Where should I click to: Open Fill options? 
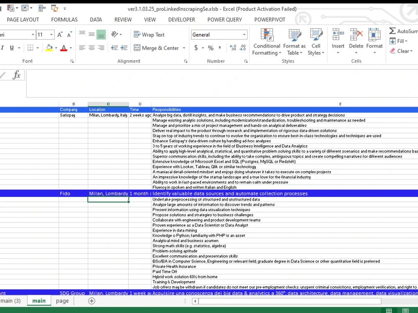[398, 41]
